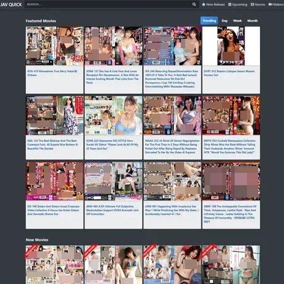This screenshot has width=284, height=284.
Task: Click the cover thumbnail above SONE-223
Action: point(114,115)
